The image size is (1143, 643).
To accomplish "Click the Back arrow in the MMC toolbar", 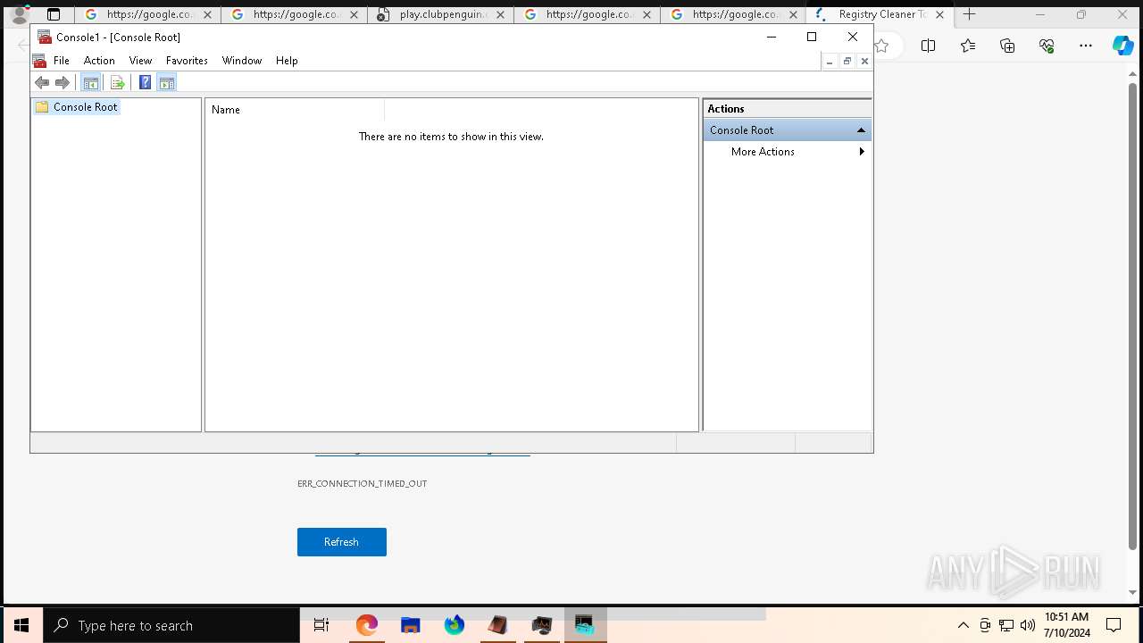I will [x=42, y=83].
